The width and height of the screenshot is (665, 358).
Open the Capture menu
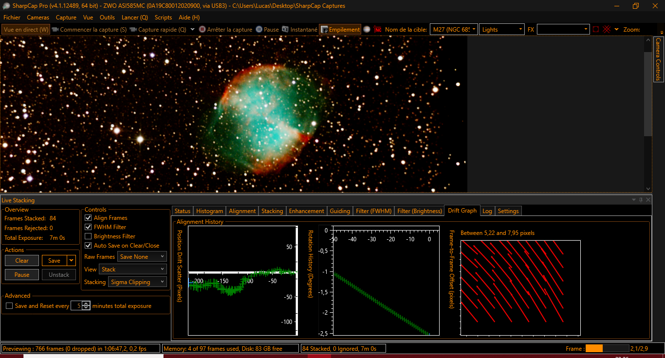[66, 17]
